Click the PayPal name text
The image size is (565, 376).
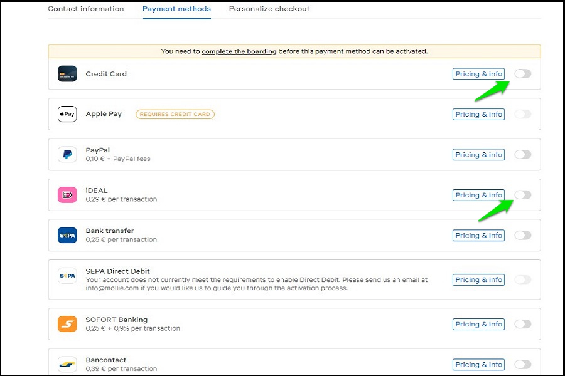(x=98, y=150)
